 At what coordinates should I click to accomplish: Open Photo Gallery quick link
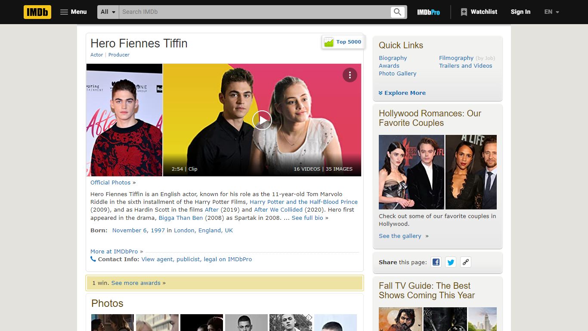[397, 74]
